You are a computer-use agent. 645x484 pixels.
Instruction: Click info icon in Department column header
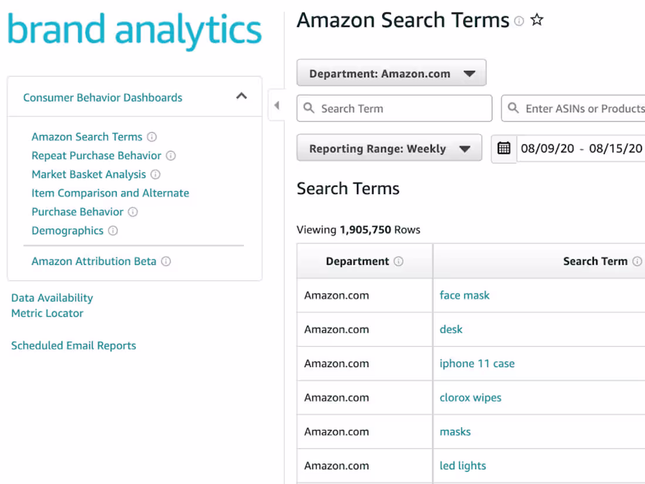pos(399,261)
